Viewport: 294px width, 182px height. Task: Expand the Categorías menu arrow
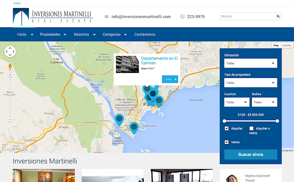point(125,34)
